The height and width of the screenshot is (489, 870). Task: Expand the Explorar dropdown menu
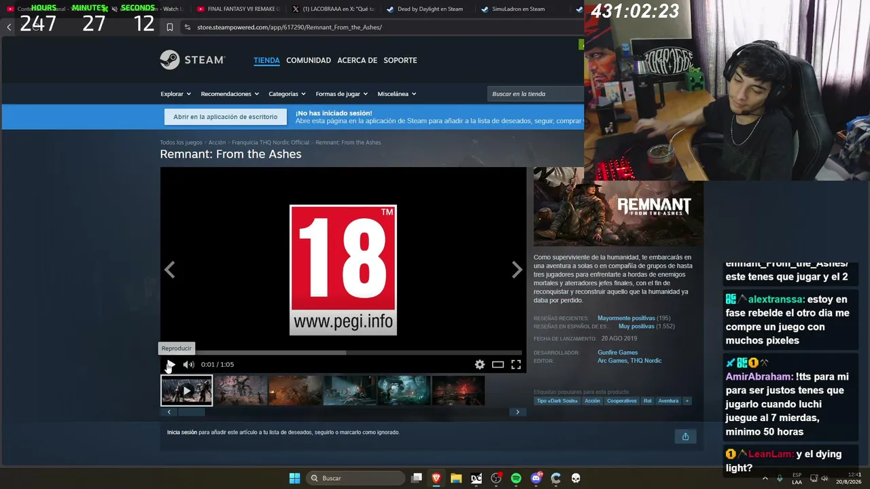pos(175,94)
